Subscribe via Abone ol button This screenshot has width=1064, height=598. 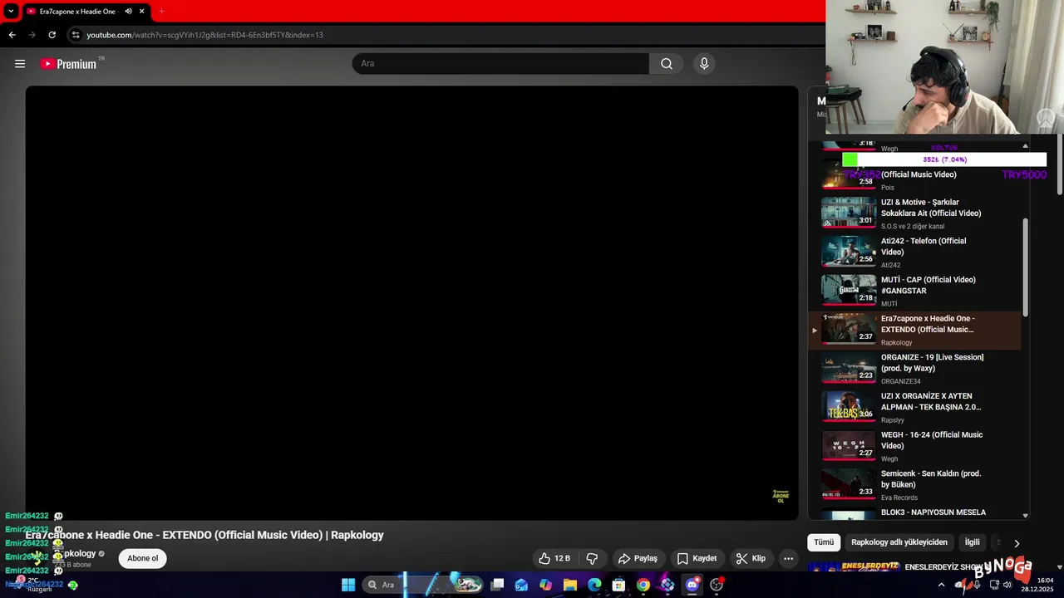pyautogui.click(x=142, y=558)
